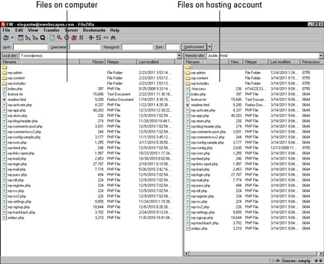
Task: Open the Help menu
Action: coord(114,30)
